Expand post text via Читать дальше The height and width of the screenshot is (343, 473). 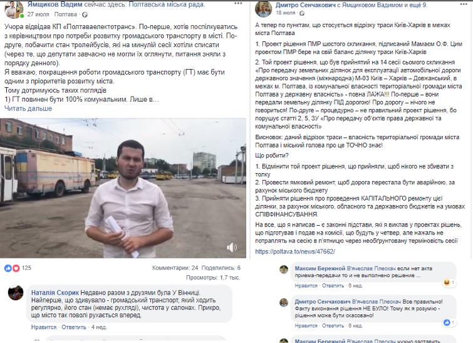click(x=28, y=108)
